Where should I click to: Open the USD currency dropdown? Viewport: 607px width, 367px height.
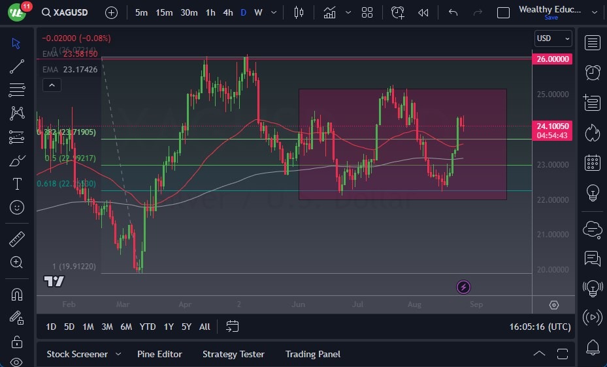tap(553, 38)
